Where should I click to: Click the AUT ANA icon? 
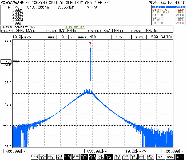click(x=101, y=157)
